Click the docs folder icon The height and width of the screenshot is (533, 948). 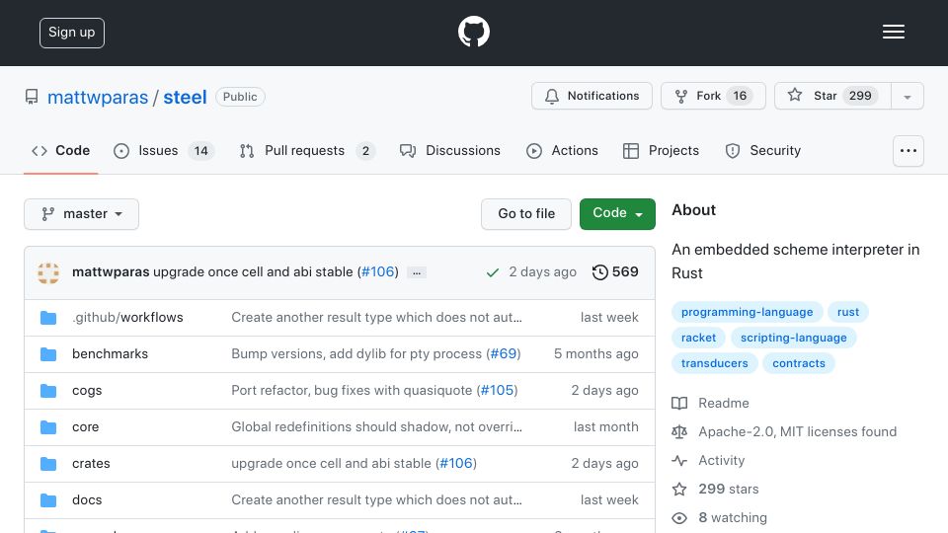point(48,500)
